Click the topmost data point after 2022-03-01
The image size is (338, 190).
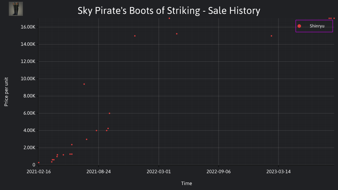(x=169, y=18)
